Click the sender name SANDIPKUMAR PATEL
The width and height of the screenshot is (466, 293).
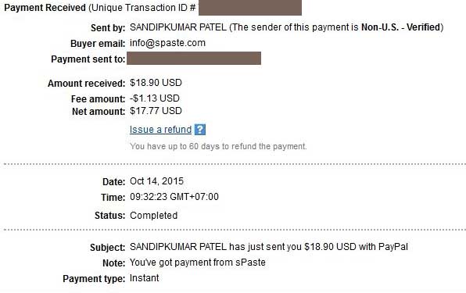point(178,27)
